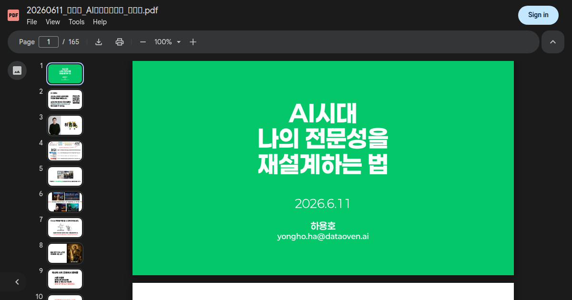Click the Sign in button
The width and height of the screenshot is (572, 300).
tap(538, 15)
